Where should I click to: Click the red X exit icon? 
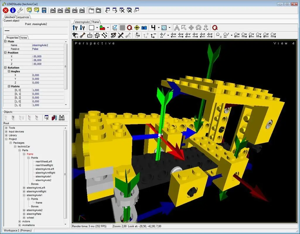tap(6, 10)
